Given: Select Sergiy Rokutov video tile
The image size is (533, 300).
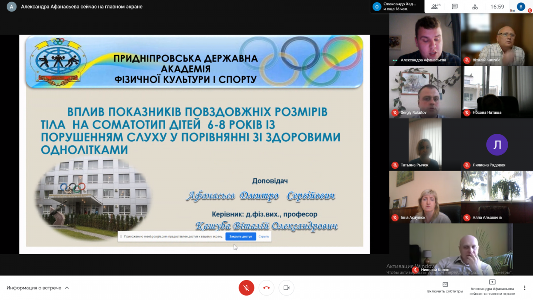Looking at the screenshot, I should tap(425, 92).
